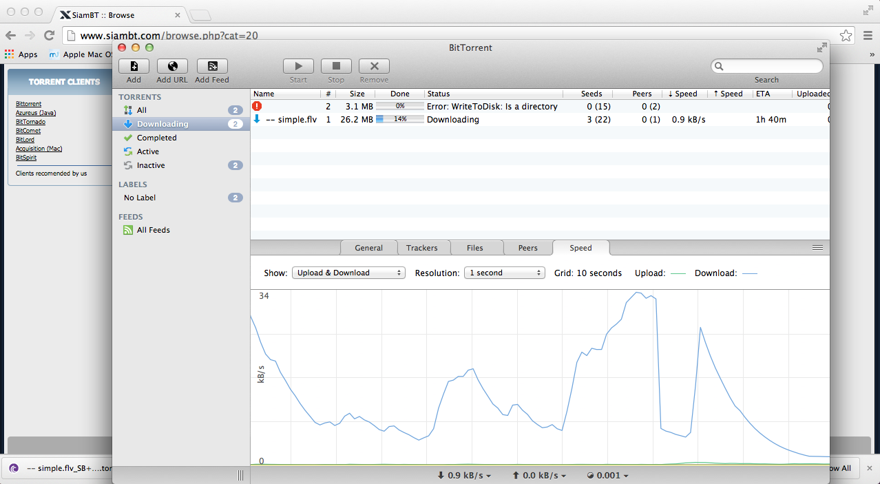This screenshot has height=484, width=880.
Task: Switch to the Peers tab
Action: [x=528, y=248]
